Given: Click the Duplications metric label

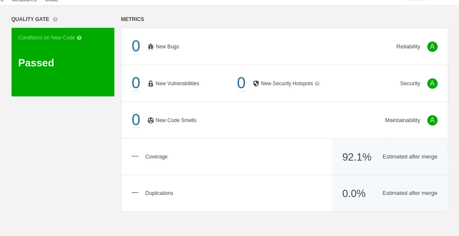Looking at the screenshot, I should click(x=159, y=193).
